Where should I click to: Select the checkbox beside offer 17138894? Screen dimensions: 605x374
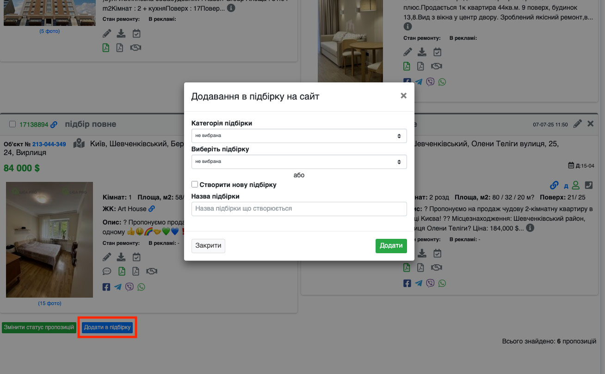12,124
